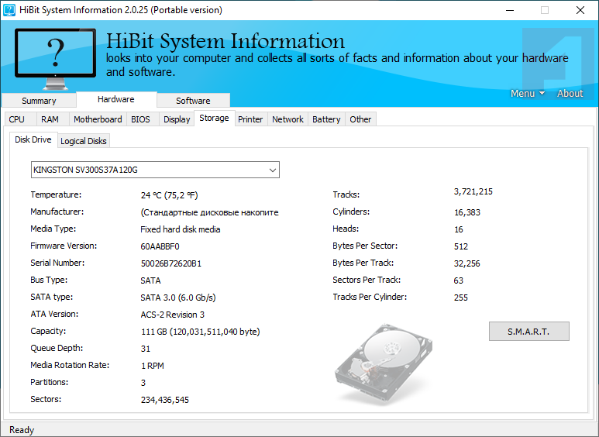Expand the disk drive selection arrow

[x=272, y=170]
